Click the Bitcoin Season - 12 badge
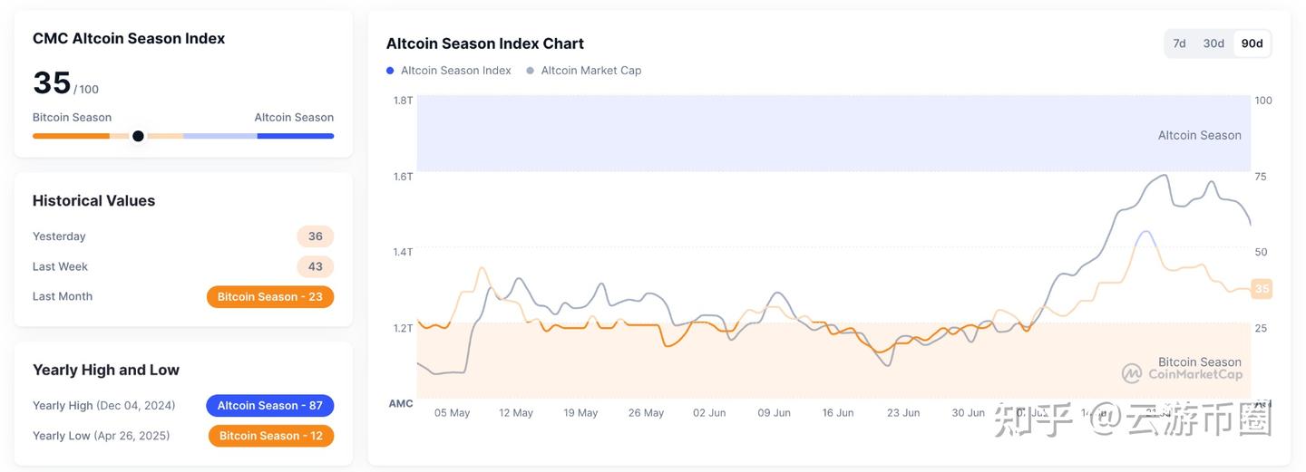Screen dimensions: 1306x472 271,436
